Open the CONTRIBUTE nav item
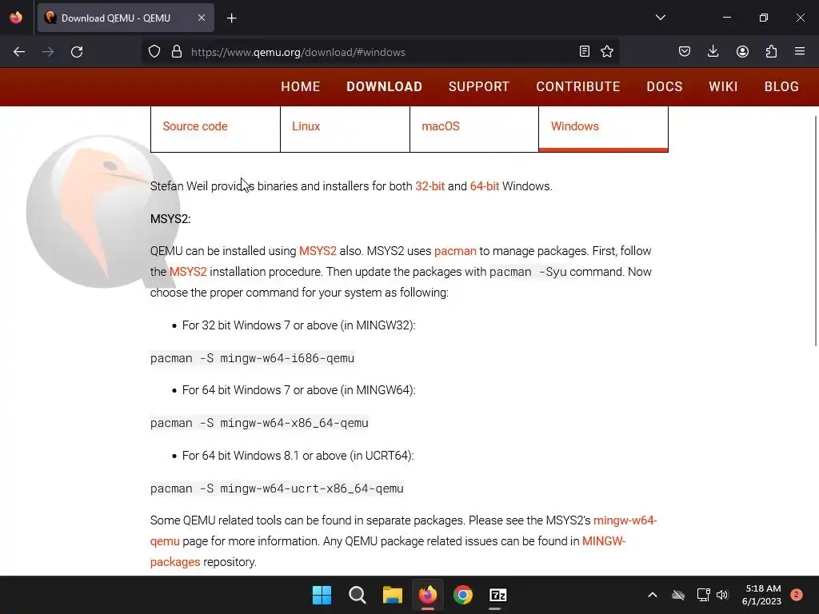The image size is (819, 614). (578, 86)
